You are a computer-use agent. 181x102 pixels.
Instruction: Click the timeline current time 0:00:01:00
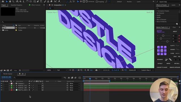click(x=6, y=77)
